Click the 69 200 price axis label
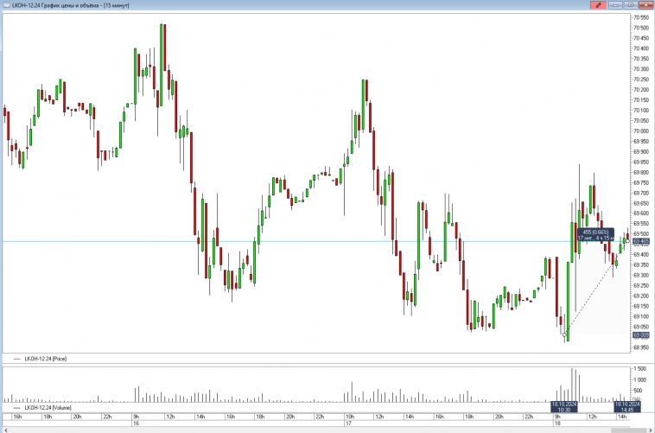Viewport: 655px width, 433px height. pos(641,296)
